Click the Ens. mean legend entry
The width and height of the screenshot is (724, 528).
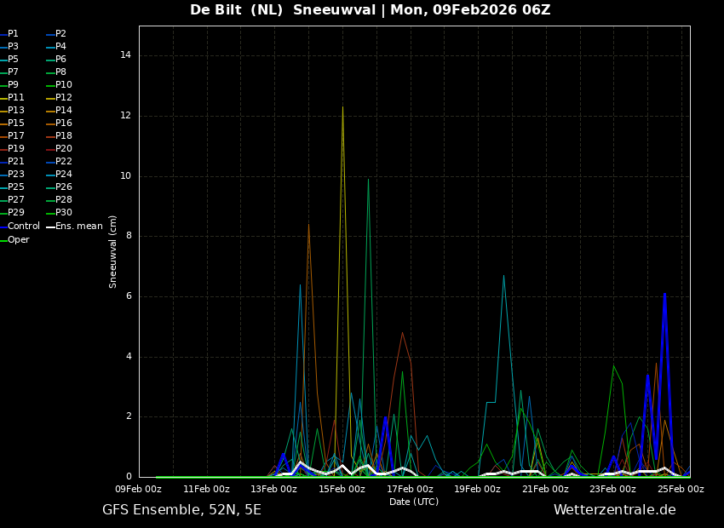pyautogui.click(x=78, y=227)
